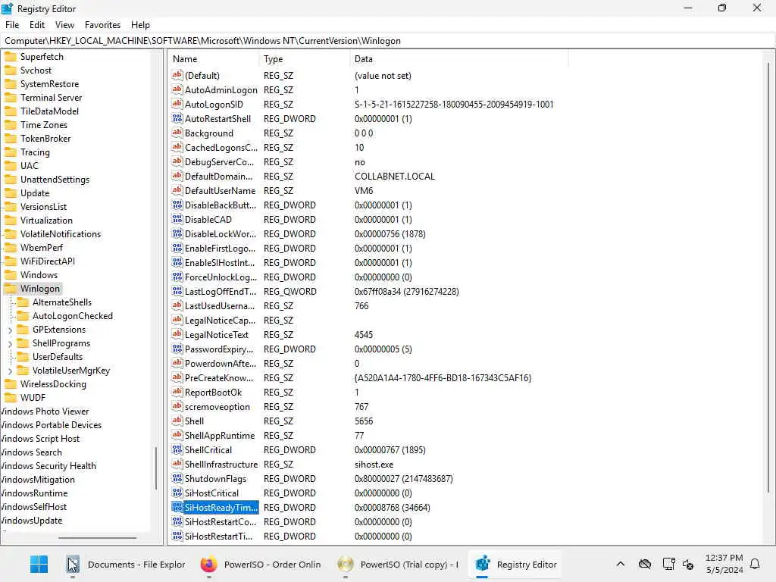This screenshot has width=776, height=582.
Task: Open the Edit menu
Action: [37, 25]
